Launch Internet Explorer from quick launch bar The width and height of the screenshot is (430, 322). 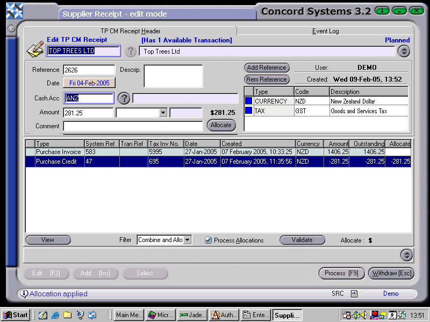55,315
